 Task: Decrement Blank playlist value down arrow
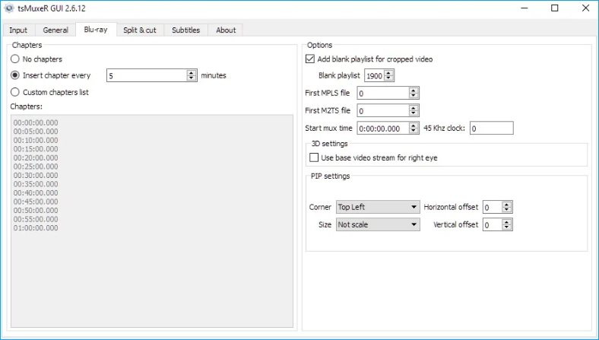[x=388, y=78]
